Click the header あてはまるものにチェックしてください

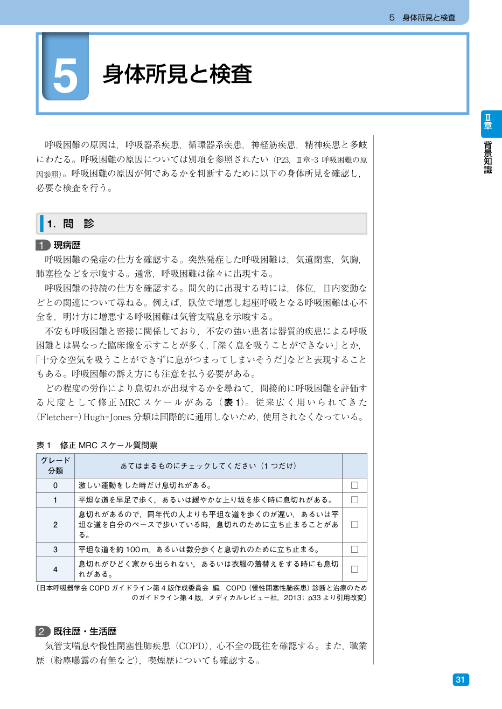[208, 465]
